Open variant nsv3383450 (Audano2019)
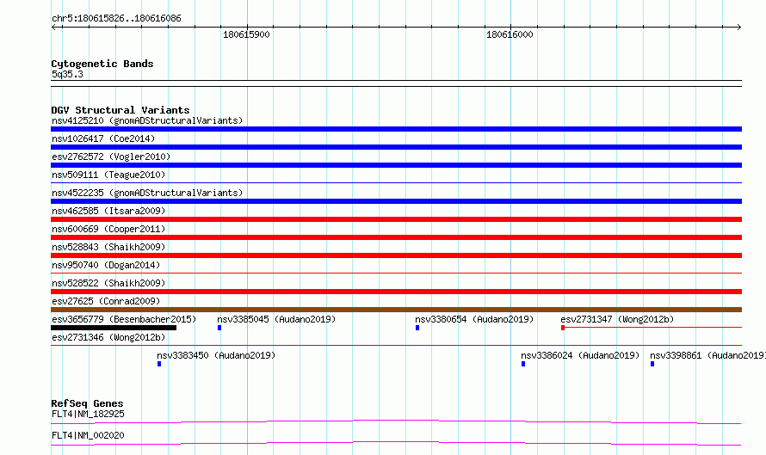The height and width of the screenshot is (455, 766). [216, 355]
